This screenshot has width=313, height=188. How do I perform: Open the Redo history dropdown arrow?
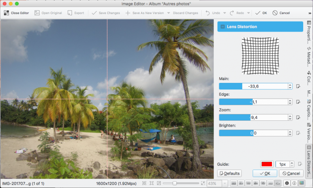tap(248, 13)
